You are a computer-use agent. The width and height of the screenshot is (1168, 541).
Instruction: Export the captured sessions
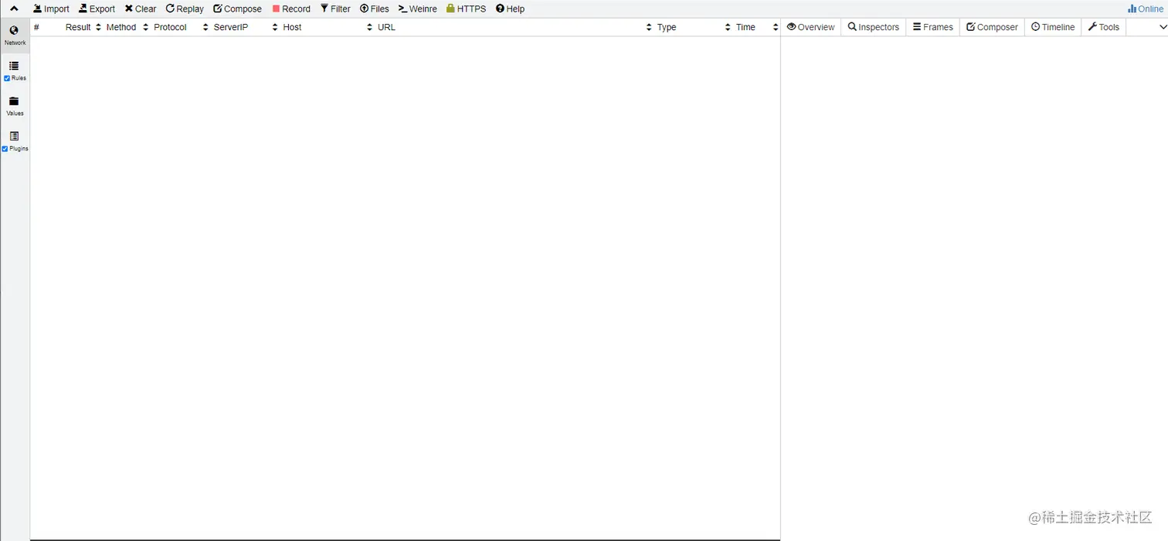(97, 9)
